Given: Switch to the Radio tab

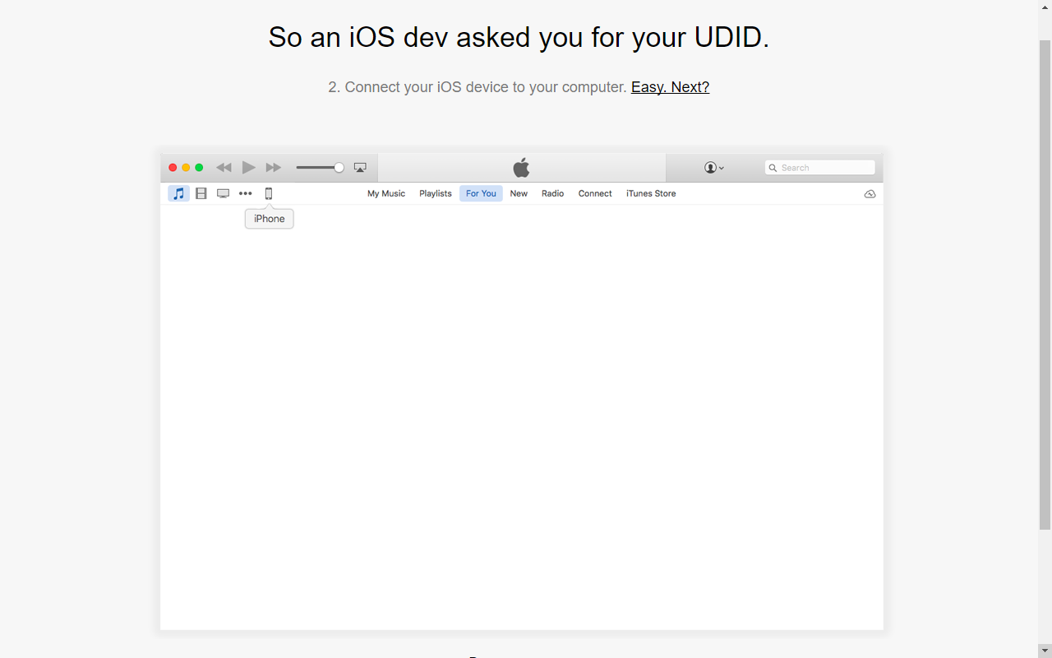Looking at the screenshot, I should click(x=552, y=193).
